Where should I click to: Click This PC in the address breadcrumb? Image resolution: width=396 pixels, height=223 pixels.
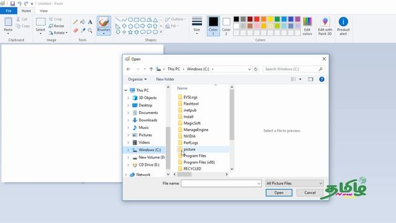(174, 69)
